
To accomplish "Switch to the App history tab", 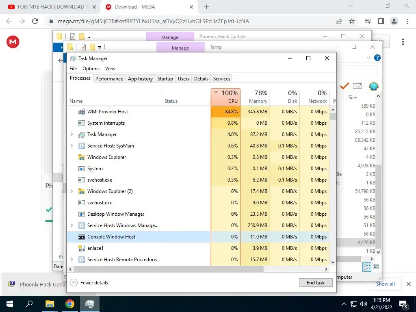I will tap(140, 79).
